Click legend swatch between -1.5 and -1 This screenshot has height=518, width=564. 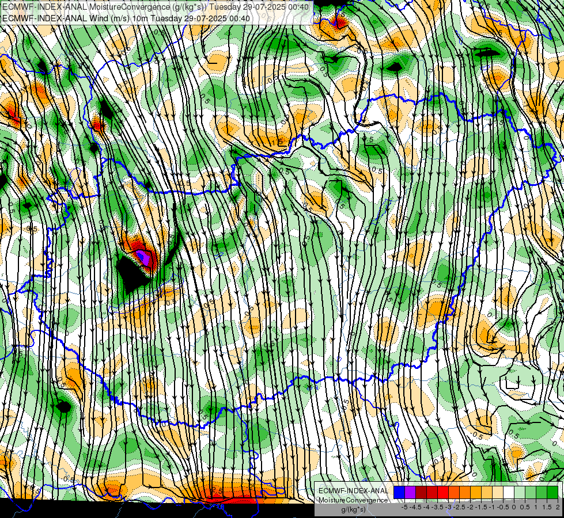[487, 493]
